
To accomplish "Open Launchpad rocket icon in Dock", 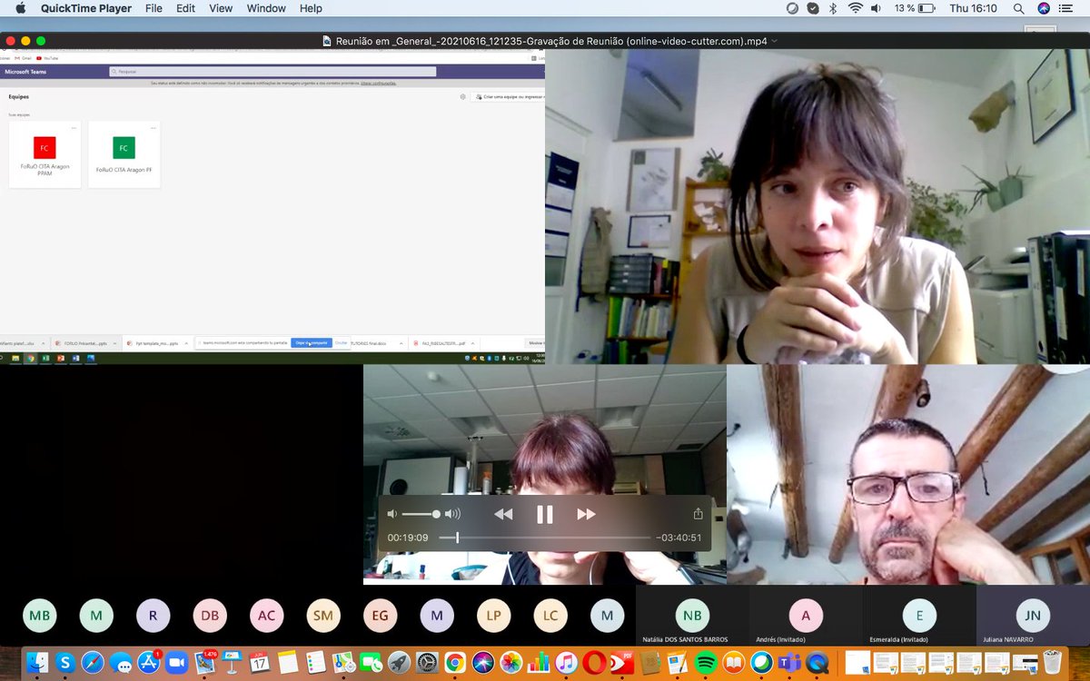I will click(399, 662).
